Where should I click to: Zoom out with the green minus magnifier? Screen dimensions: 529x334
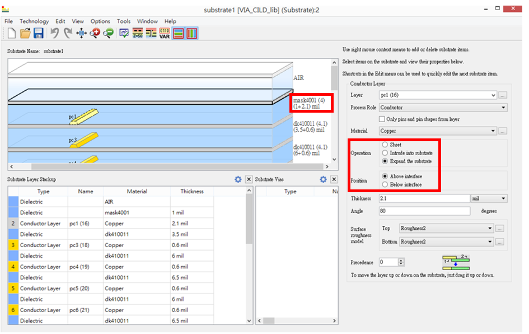[108, 33]
